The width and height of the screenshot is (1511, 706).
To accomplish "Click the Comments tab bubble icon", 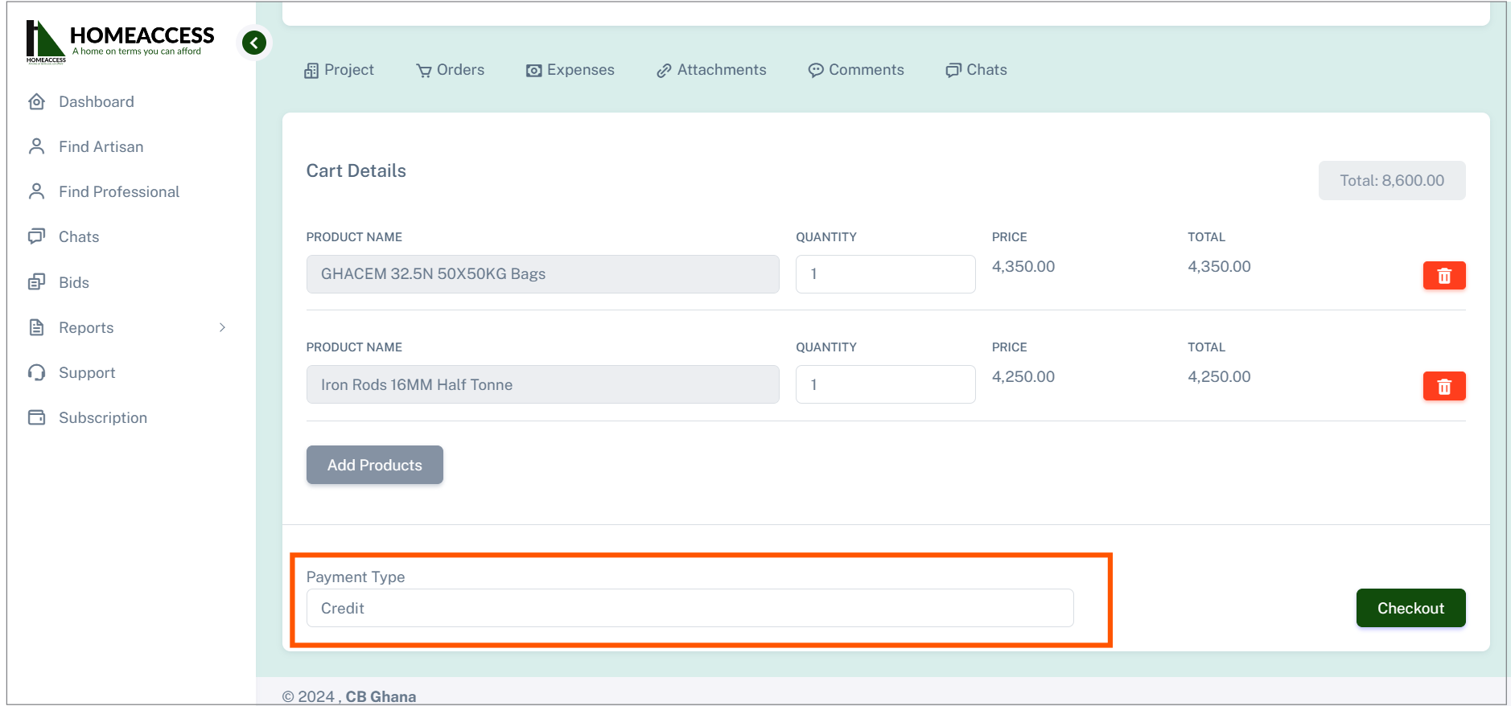I will (816, 71).
